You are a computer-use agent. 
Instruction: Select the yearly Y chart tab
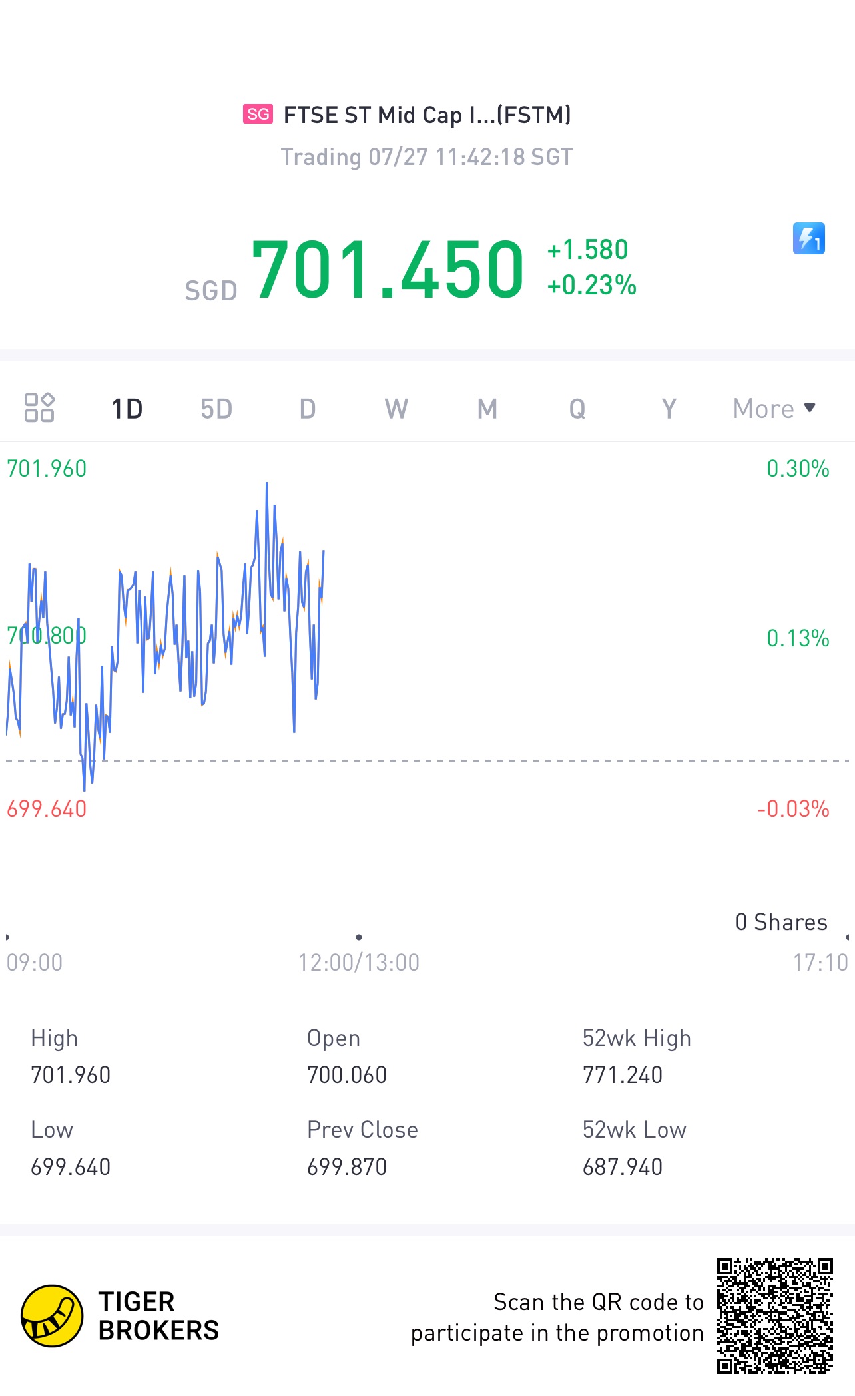point(669,409)
